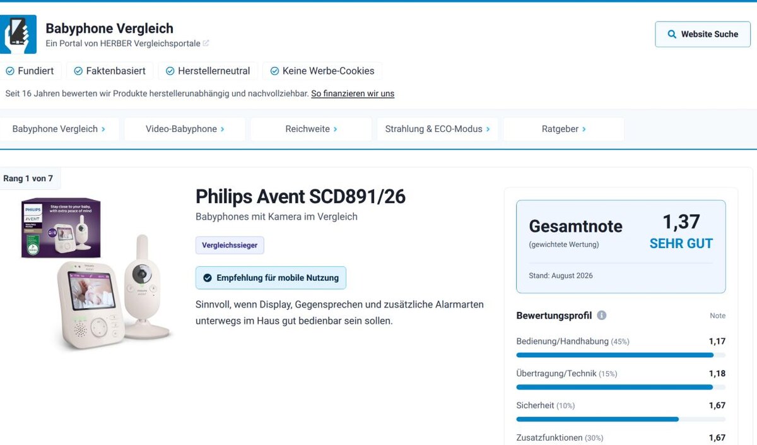Screen dimensions: 757x445
Task: Follow the So finanzieren wir uns link
Action: [353, 93]
